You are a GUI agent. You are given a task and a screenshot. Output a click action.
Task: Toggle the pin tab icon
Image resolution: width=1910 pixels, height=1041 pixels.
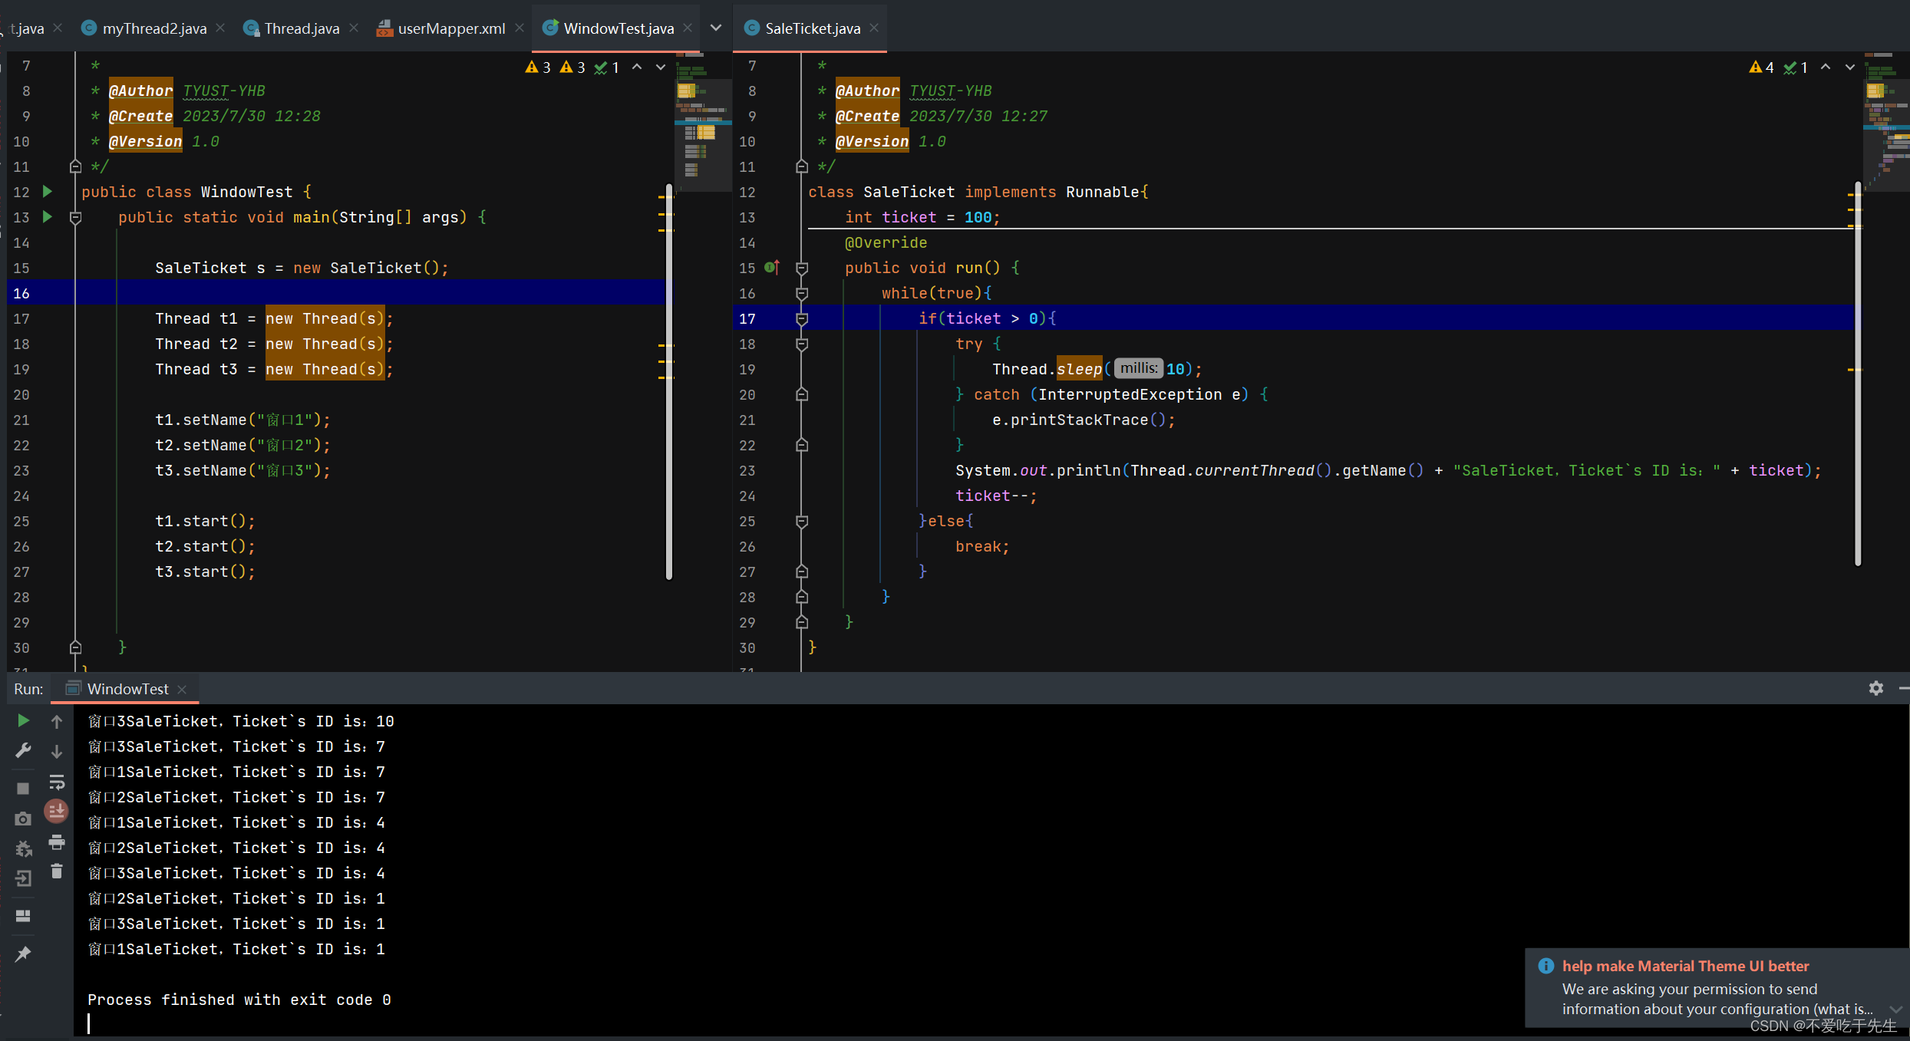point(23,954)
